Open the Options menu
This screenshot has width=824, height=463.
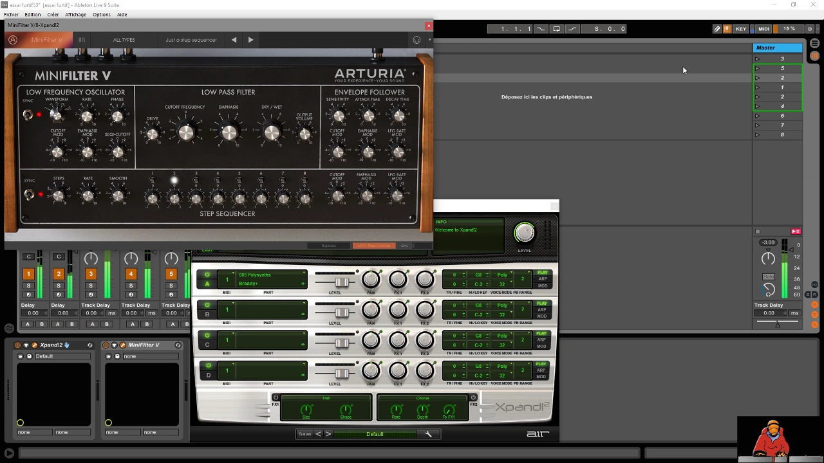point(102,14)
